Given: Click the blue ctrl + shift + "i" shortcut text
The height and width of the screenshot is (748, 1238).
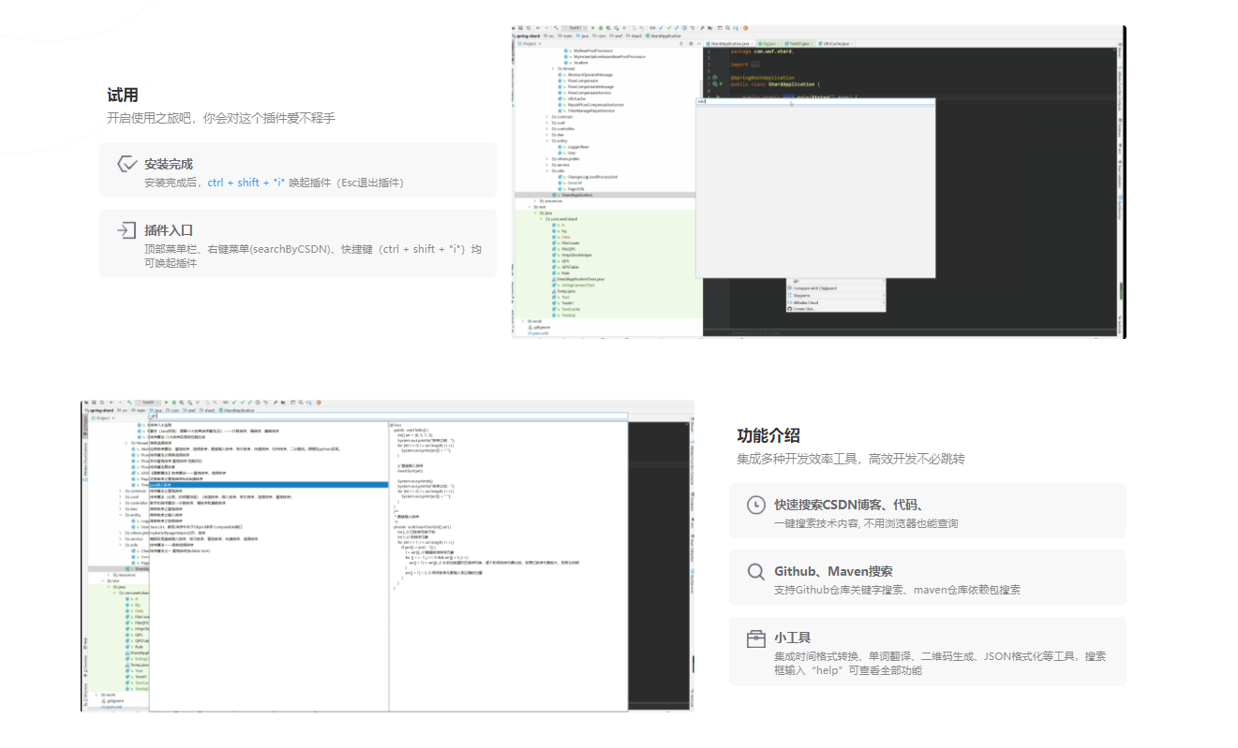Looking at the screenshot, I should coord(246,183).
